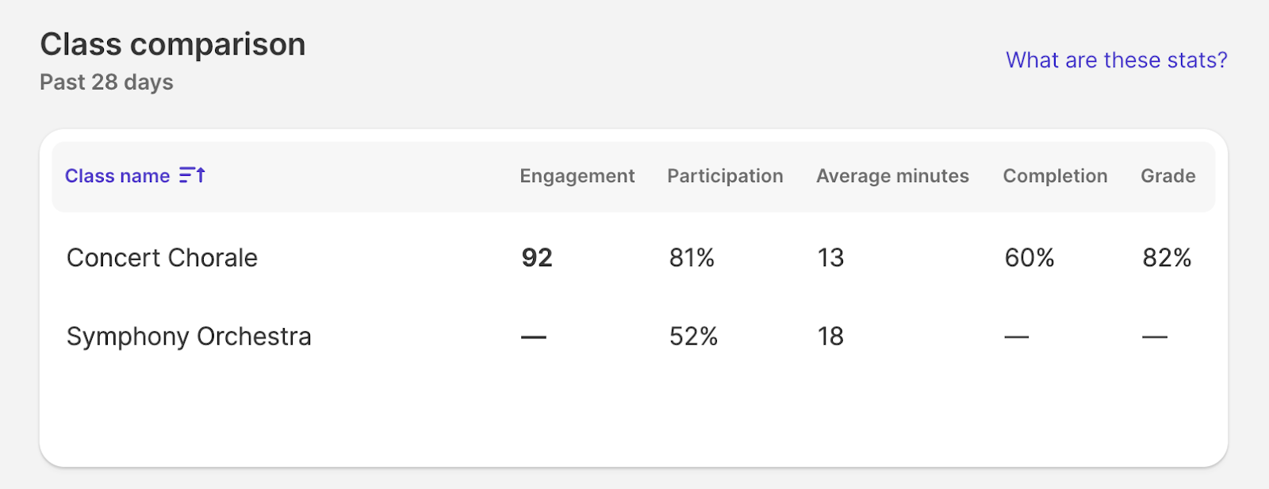
Task: Click Symphony Orchestra's empty completion dash
Action: click(x=1016, y=337)
